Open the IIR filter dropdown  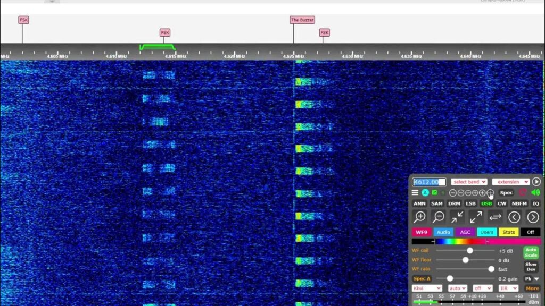[508, 288]
